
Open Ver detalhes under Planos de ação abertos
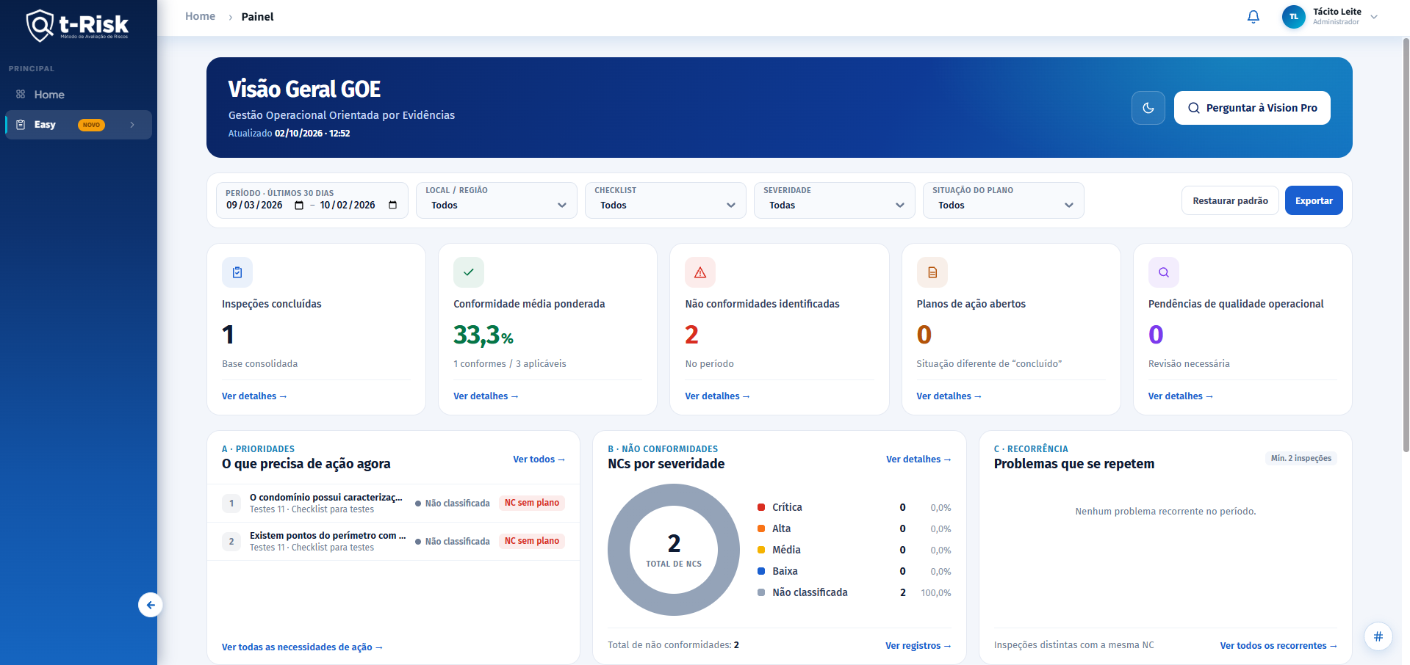point(949,396)
